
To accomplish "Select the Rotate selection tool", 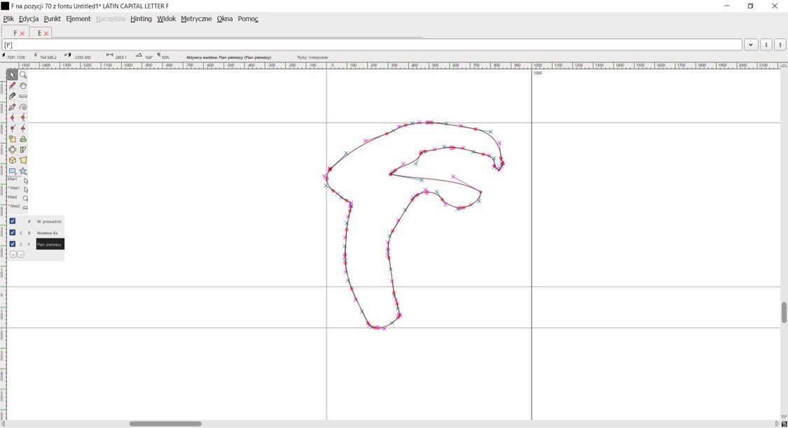I will click(x=23, y=139).
